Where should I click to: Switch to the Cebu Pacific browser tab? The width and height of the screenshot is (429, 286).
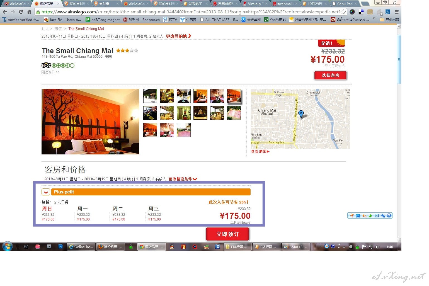coord(345,4)
